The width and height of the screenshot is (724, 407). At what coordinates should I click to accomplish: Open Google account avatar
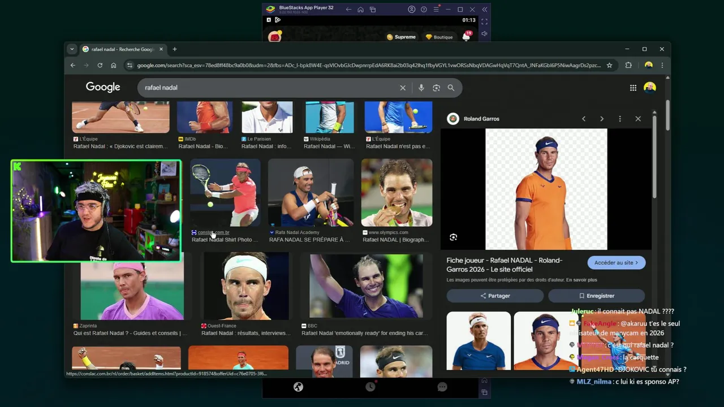pos(650,87)
